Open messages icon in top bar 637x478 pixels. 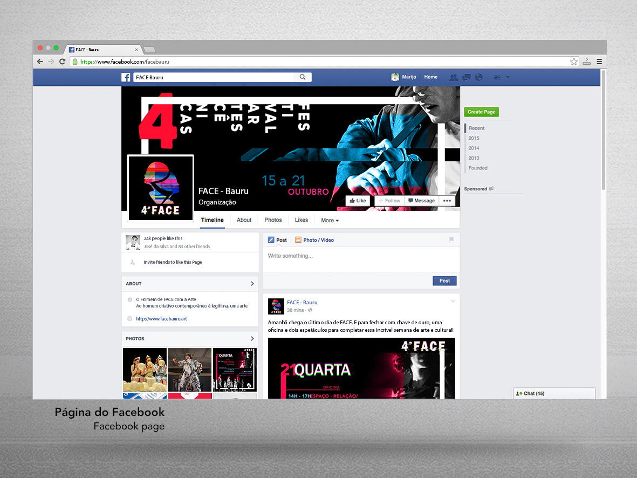pos(466,77)
